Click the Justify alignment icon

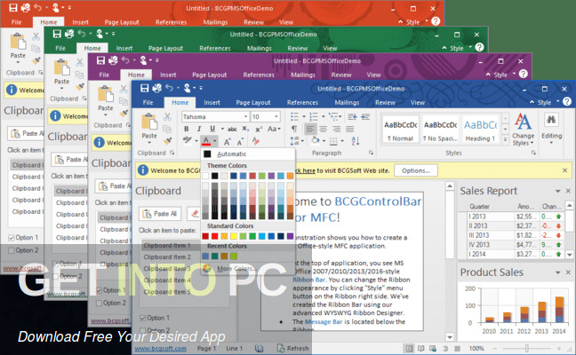349,129
